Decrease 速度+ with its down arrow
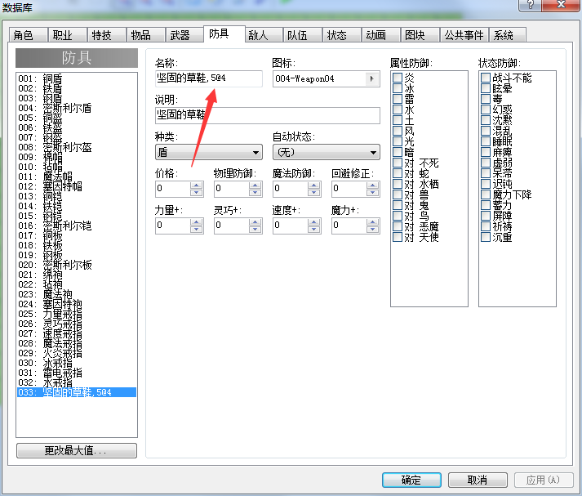This screenshot has height=496, width=582. [314, 230]
